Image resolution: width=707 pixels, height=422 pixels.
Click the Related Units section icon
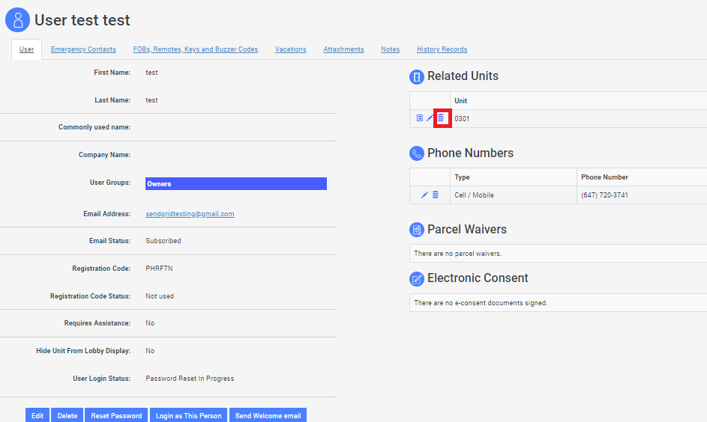pos(417,76)
